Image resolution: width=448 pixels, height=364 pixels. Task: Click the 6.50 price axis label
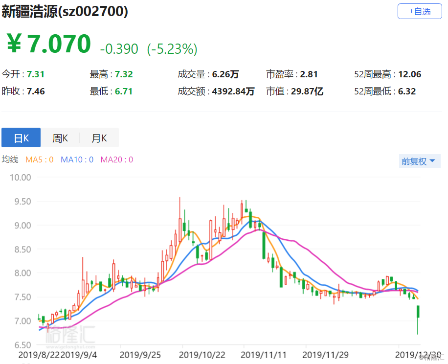pos(22,345)
